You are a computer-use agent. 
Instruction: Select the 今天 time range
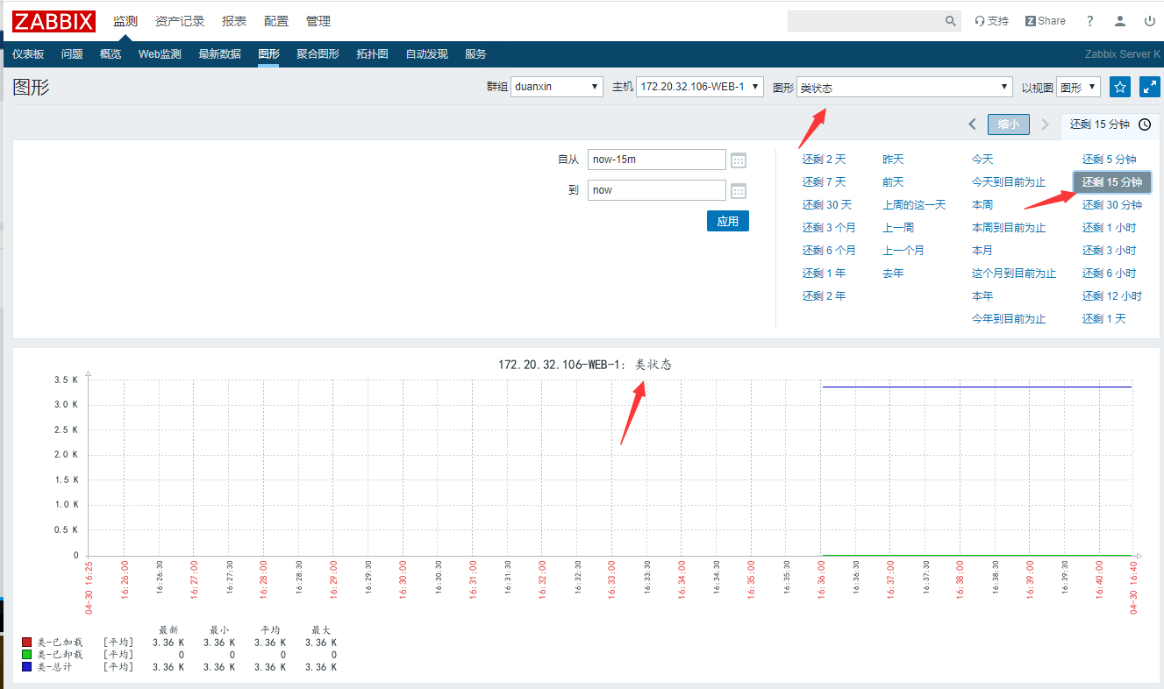pos(982,160)
